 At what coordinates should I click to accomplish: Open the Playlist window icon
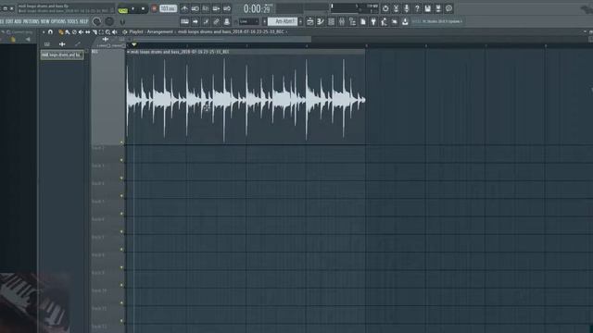(310, 21)
